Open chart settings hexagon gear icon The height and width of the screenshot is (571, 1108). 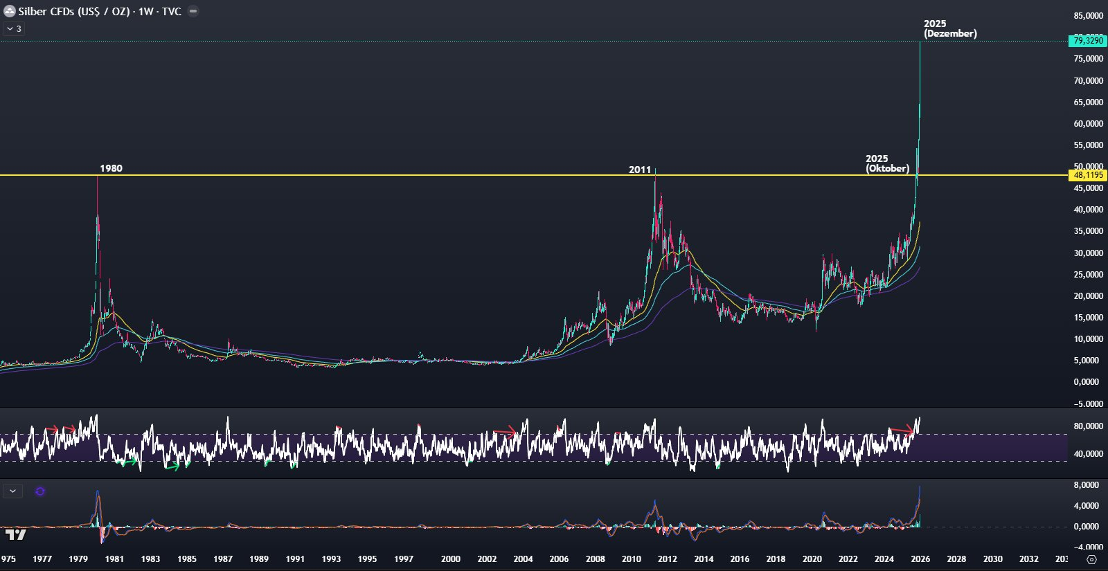pos(1092,559)
